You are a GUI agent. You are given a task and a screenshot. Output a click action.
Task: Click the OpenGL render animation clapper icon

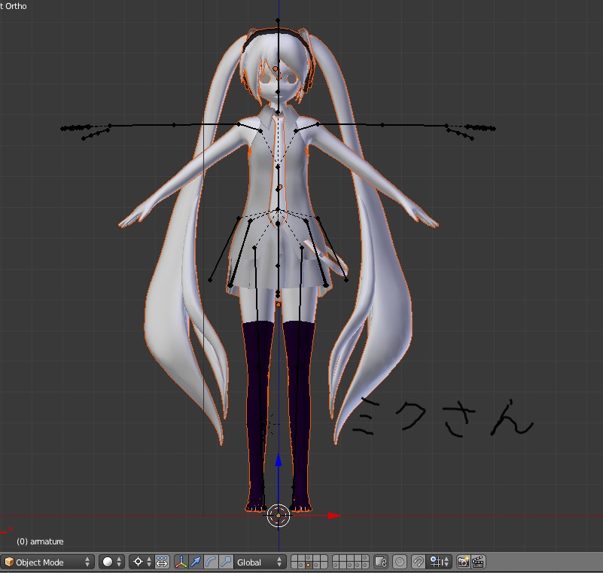(x=478, y=562)
